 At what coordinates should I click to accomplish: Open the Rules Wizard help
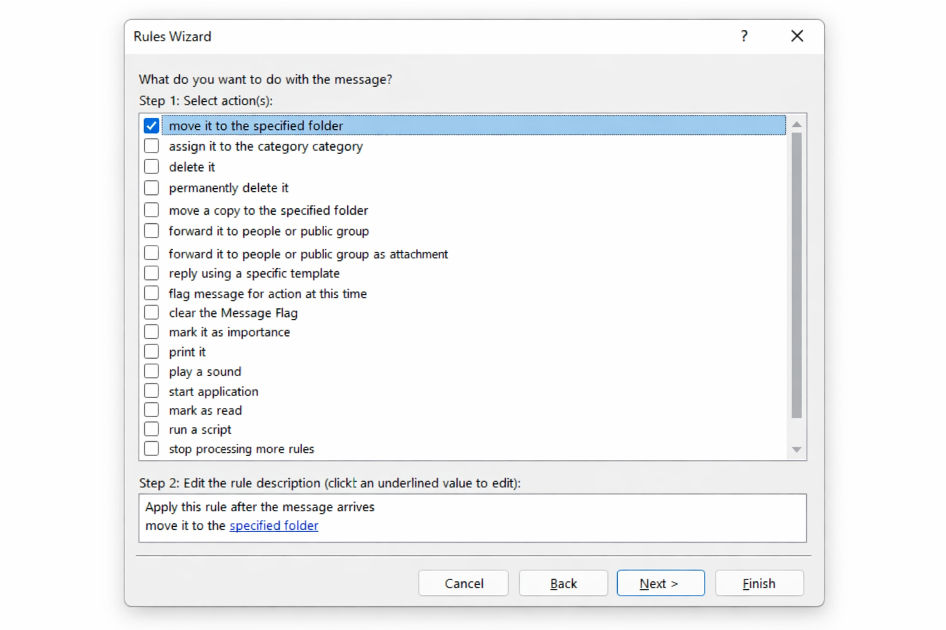click(743, 36)
